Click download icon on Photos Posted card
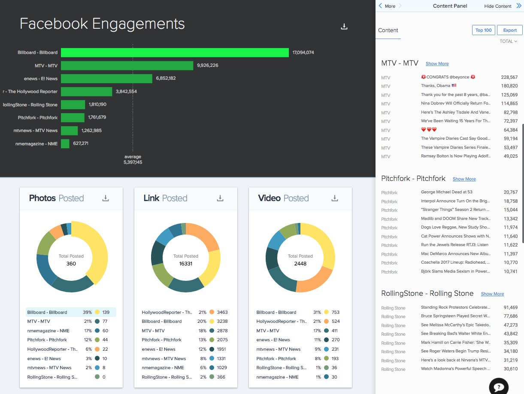The height and width of the screenshot is (394, 524). [x=106, y=198]
